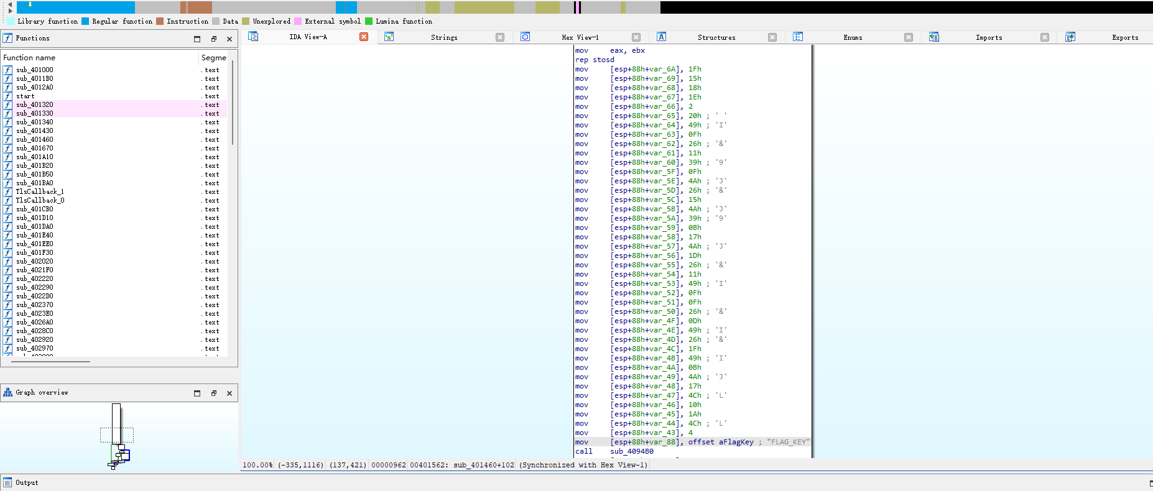Click navigation band left arrow

coord(10,4)
